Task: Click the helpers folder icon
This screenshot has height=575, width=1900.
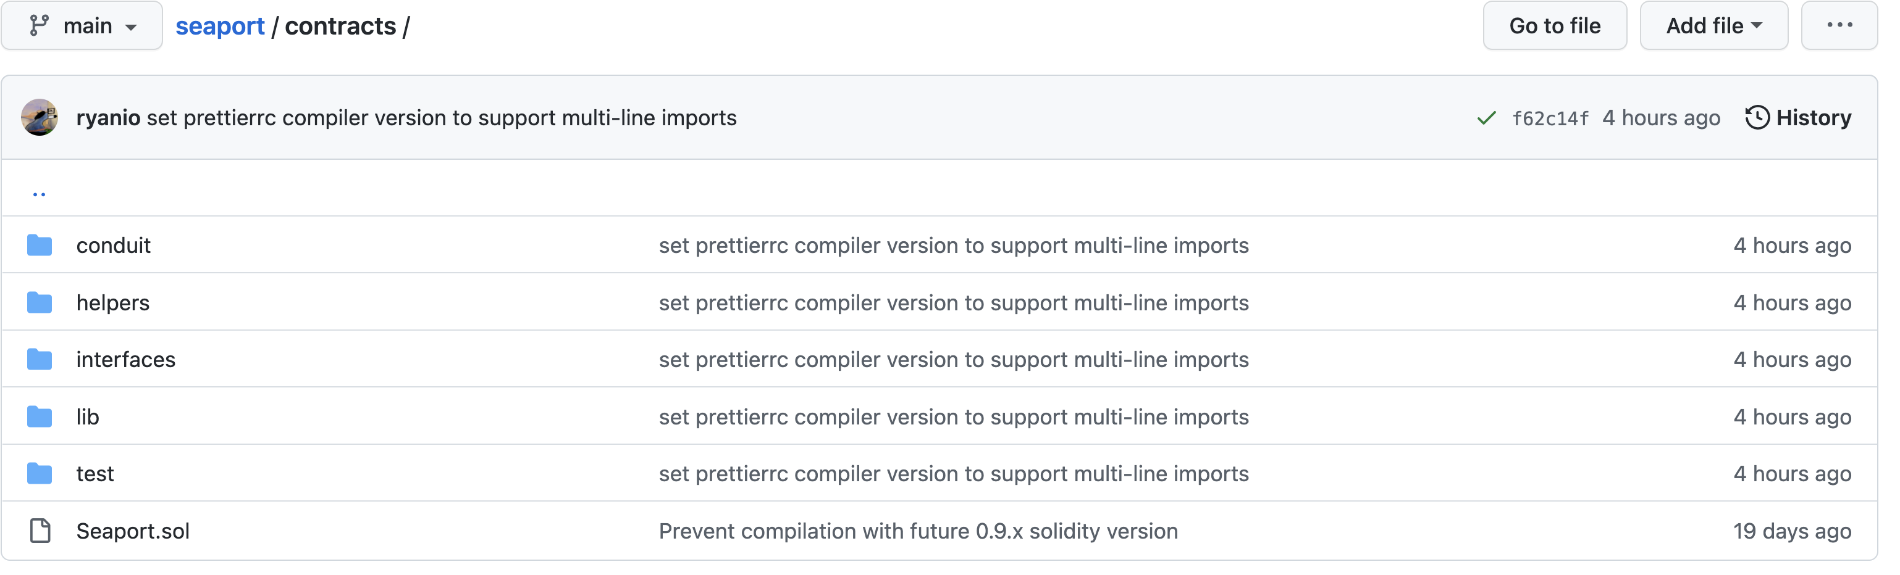Action: pos(39,304)
